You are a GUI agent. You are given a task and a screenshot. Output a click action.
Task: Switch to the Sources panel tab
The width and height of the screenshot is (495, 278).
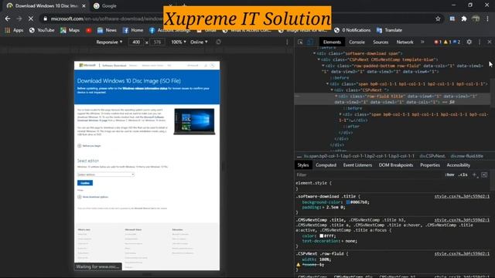pyautogui.click(x=381, y=42)
